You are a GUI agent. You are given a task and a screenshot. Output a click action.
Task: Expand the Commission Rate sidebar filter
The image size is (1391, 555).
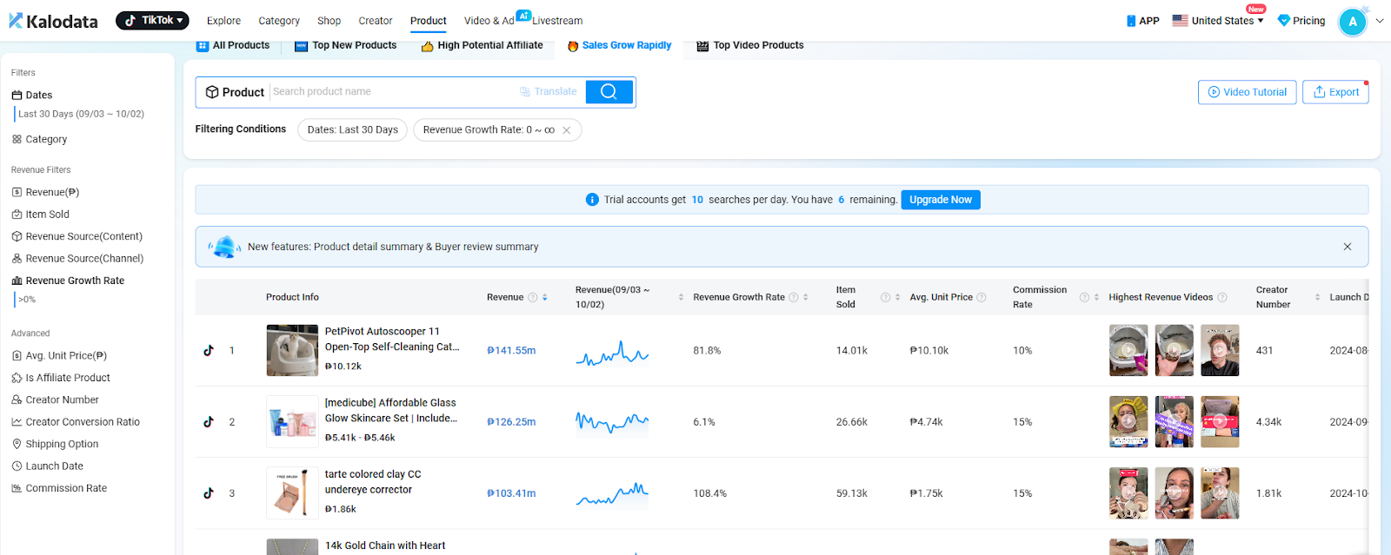point(66,488)
